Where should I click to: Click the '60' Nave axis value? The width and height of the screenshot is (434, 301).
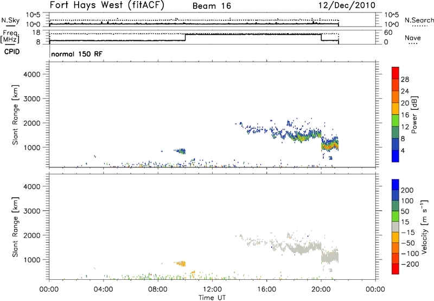coord(388,33)
